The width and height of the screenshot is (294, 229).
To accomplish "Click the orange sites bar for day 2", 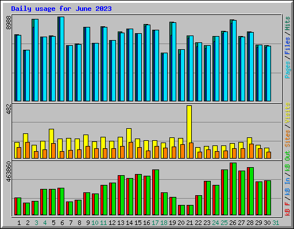I will click(x=28, y=150).
